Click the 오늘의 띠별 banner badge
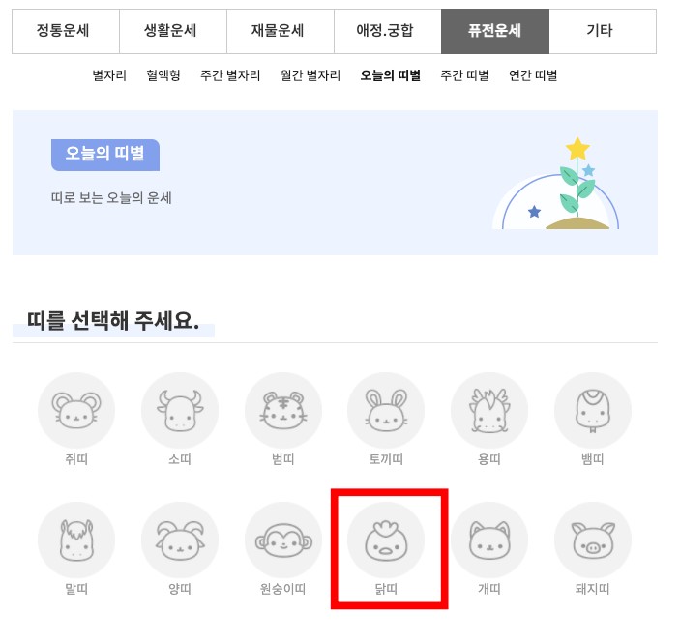Image resolution: width=680 pixels, height=642 pixels. pos(105,155)
